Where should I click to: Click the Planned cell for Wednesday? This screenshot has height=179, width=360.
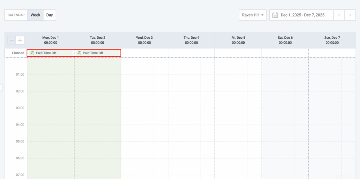(x=144, y=53)
